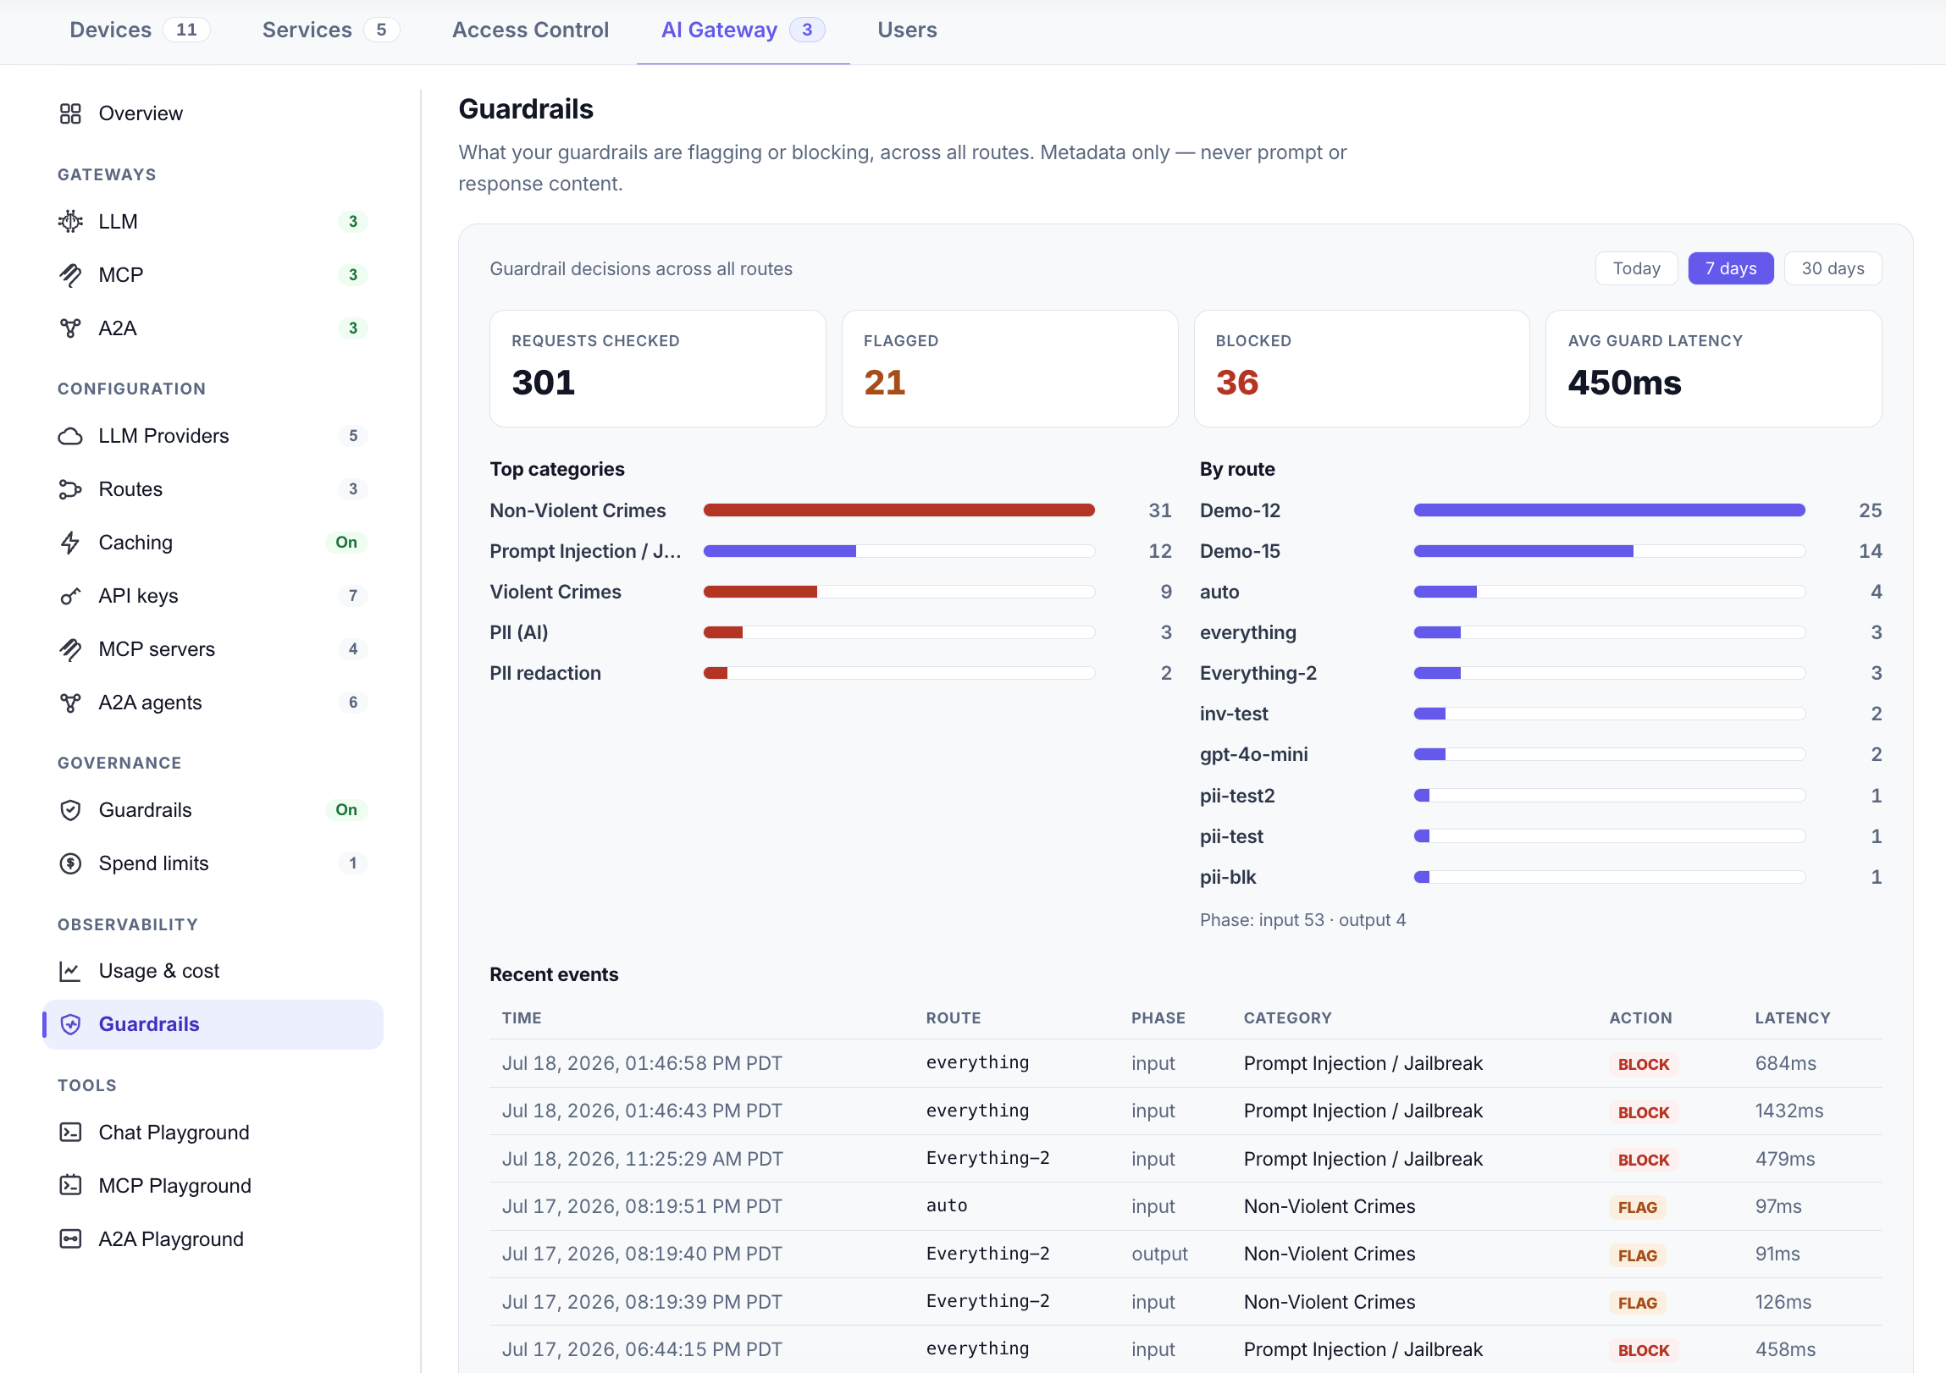Screen dimensions: 1946x1373
Task: Click the Blocked 36 card
Action: point(1361,368)
